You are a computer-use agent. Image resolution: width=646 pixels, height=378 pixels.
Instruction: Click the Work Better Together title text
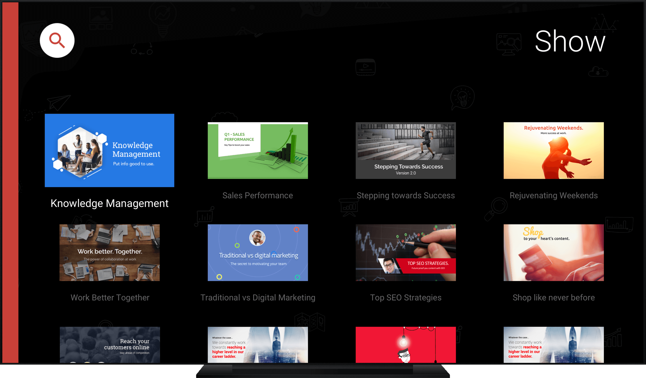pyautogui.click(x=110, y=298)
